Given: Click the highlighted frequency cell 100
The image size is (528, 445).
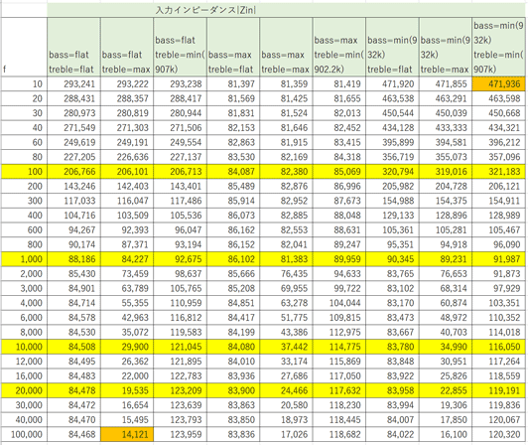Looking at the screenshot, I should 24,171.
